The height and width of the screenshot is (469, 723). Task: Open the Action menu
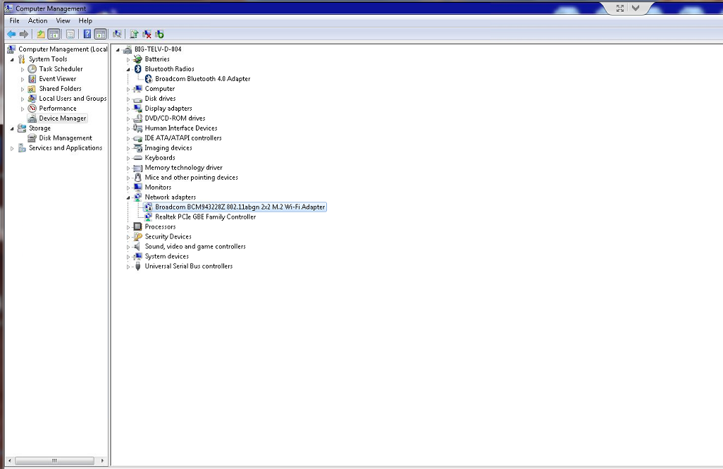(37, 21)
